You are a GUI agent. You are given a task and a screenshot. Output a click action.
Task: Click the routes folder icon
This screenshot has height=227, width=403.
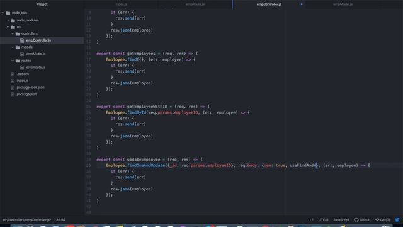[18, 61]
